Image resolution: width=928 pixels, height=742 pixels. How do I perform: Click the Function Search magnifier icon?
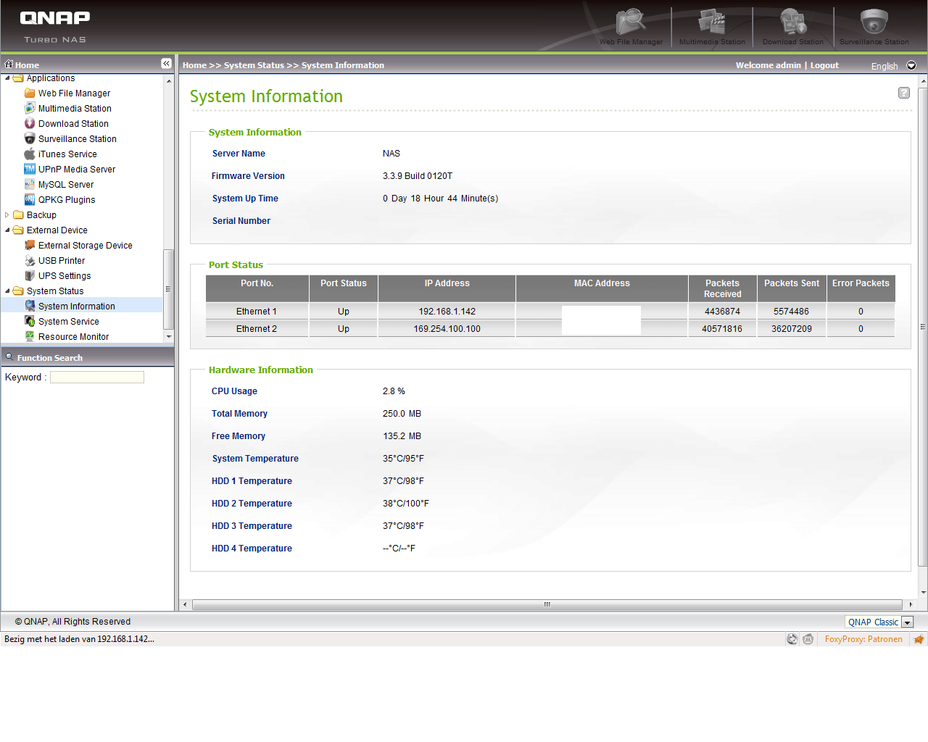[x=9, y=357]
